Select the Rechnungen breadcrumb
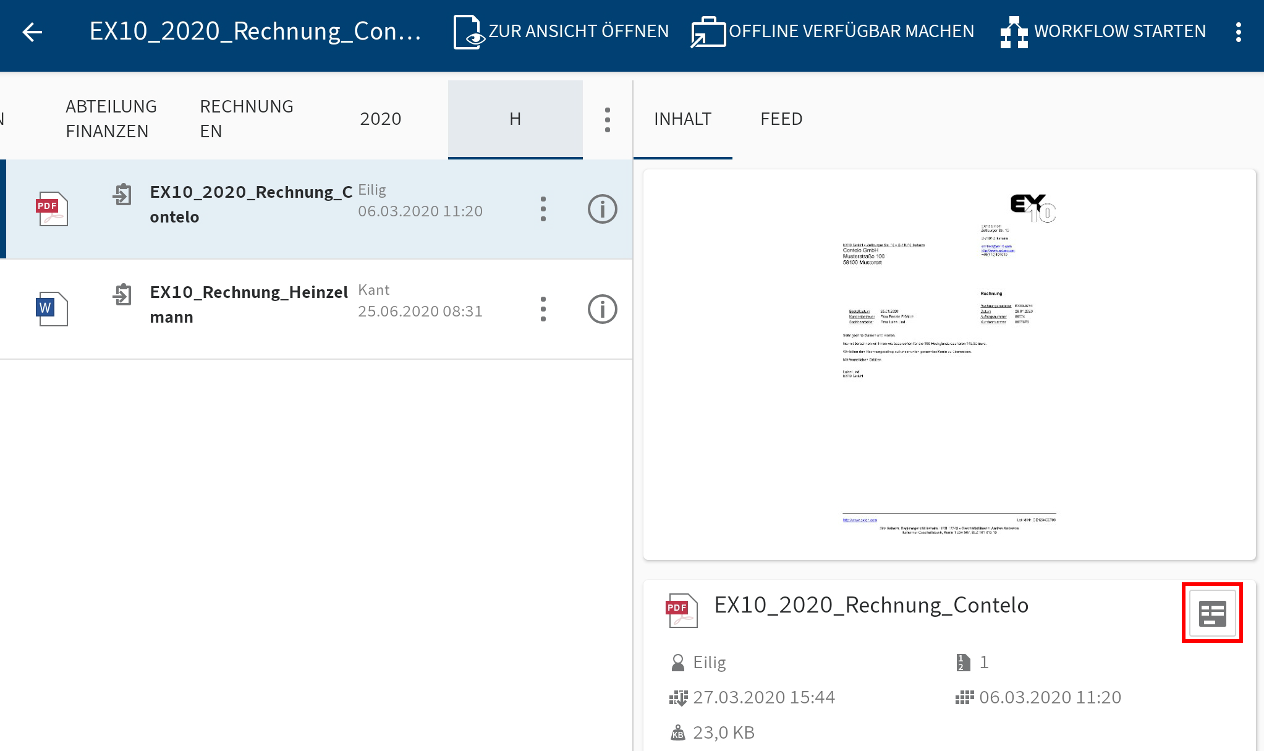 pos(247,119)
